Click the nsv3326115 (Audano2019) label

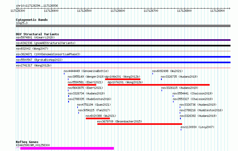pos(180,88)
